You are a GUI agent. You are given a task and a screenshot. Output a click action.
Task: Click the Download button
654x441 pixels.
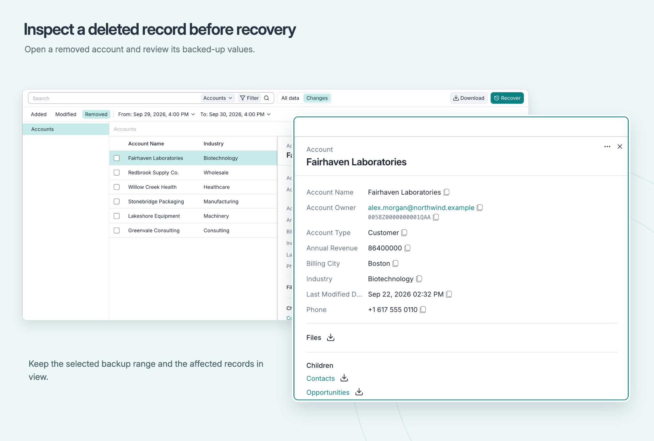469,98
